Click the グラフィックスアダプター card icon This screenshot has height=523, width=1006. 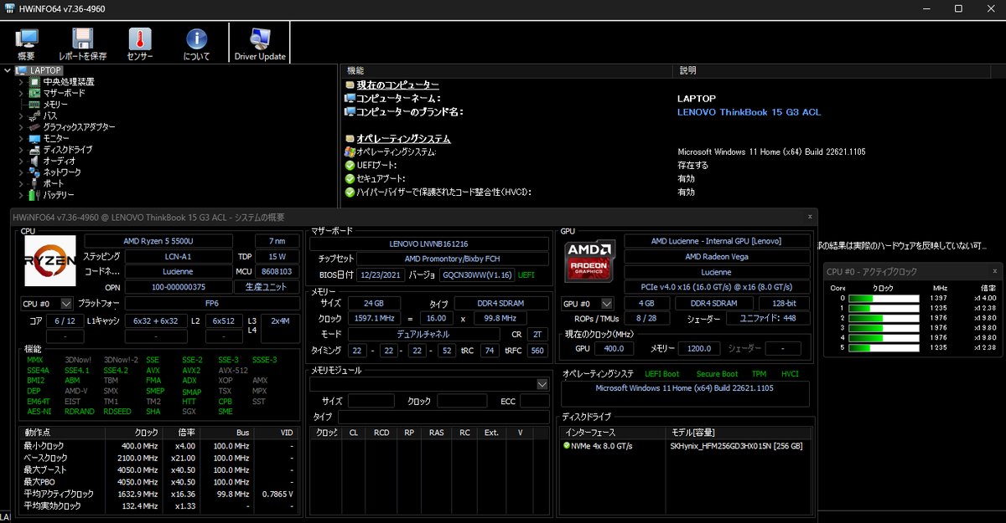pyautogui.click(x=35, y=127)
